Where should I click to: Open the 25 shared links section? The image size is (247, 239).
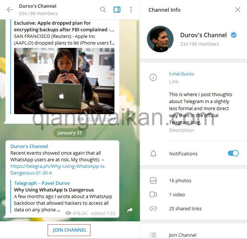coord(185,208)
